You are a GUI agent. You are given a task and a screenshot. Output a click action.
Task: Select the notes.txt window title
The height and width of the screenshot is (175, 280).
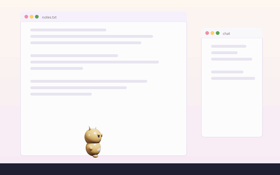(49, 17)
